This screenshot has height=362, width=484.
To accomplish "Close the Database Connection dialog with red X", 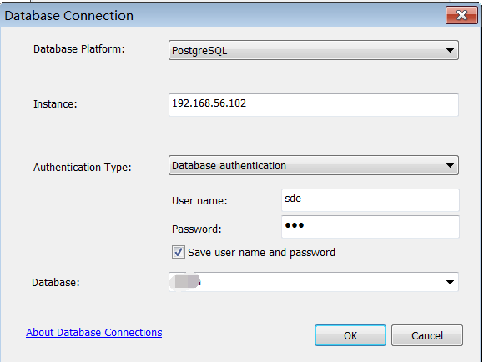I will (461, 15).
